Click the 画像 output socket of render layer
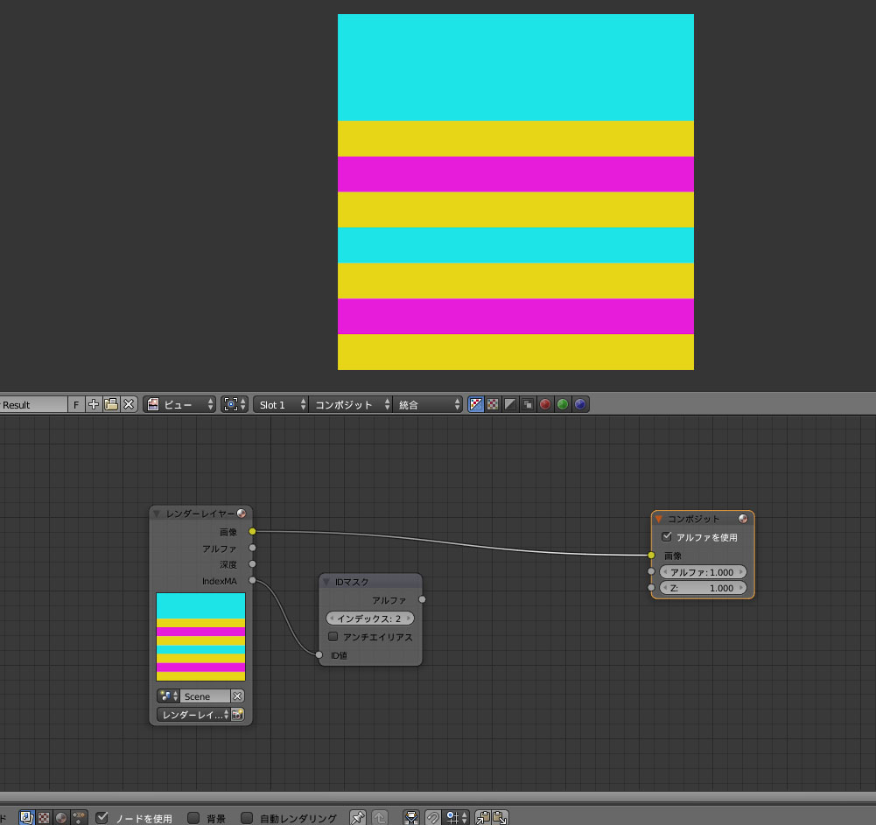 click(253, 531)
